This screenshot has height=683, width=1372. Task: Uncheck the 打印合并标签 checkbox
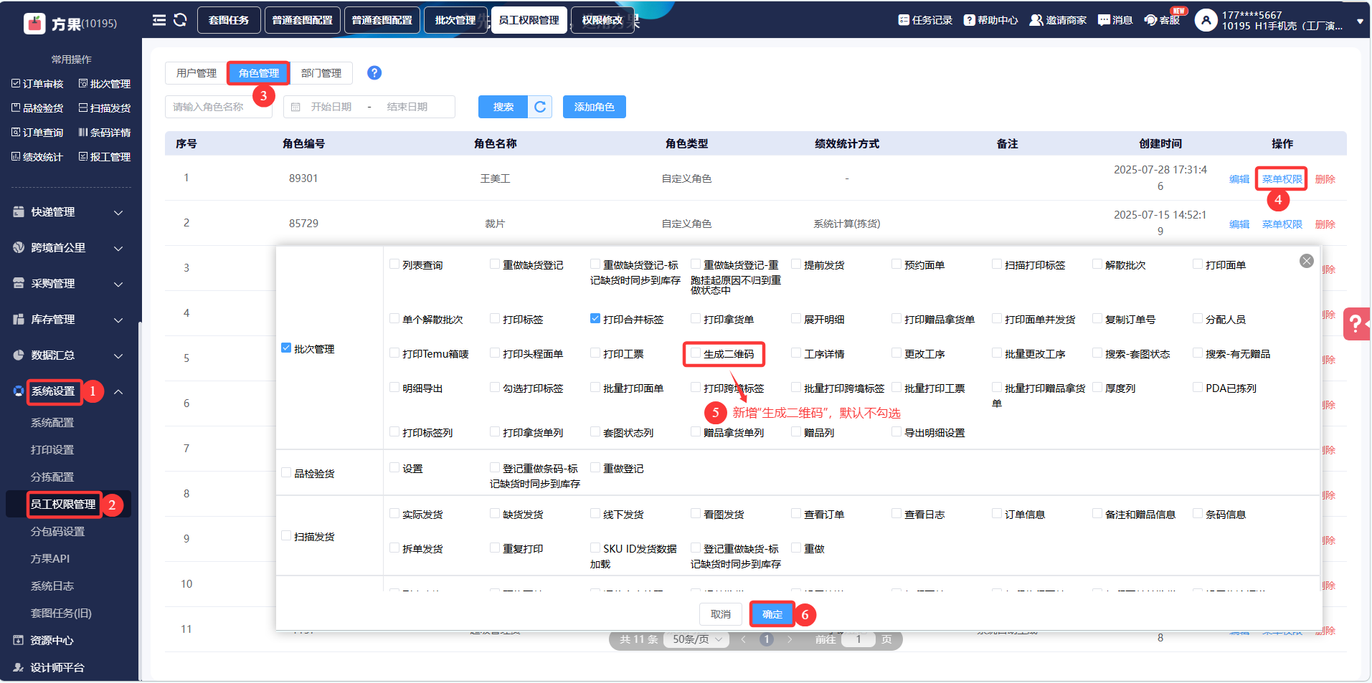tap(595, 319)
